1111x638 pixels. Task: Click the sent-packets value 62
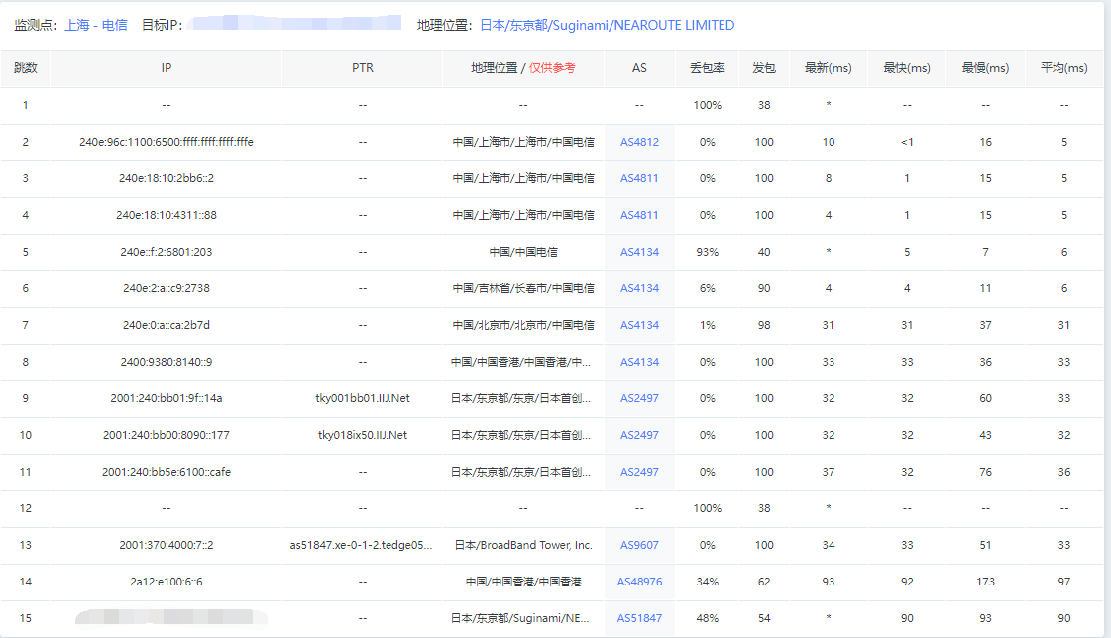pyautogui.click(x=764, y=582)
